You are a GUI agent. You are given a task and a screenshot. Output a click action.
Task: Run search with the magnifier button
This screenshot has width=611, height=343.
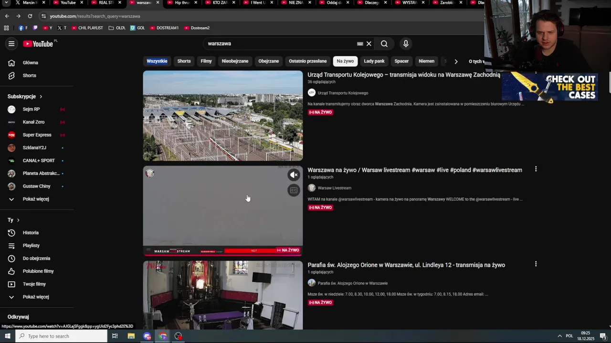pyautogui.click(x=384, y=44)
